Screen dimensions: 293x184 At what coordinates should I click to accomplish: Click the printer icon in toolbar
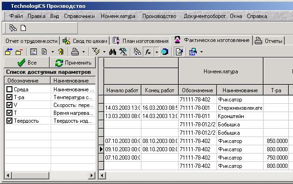coord(75,52)
